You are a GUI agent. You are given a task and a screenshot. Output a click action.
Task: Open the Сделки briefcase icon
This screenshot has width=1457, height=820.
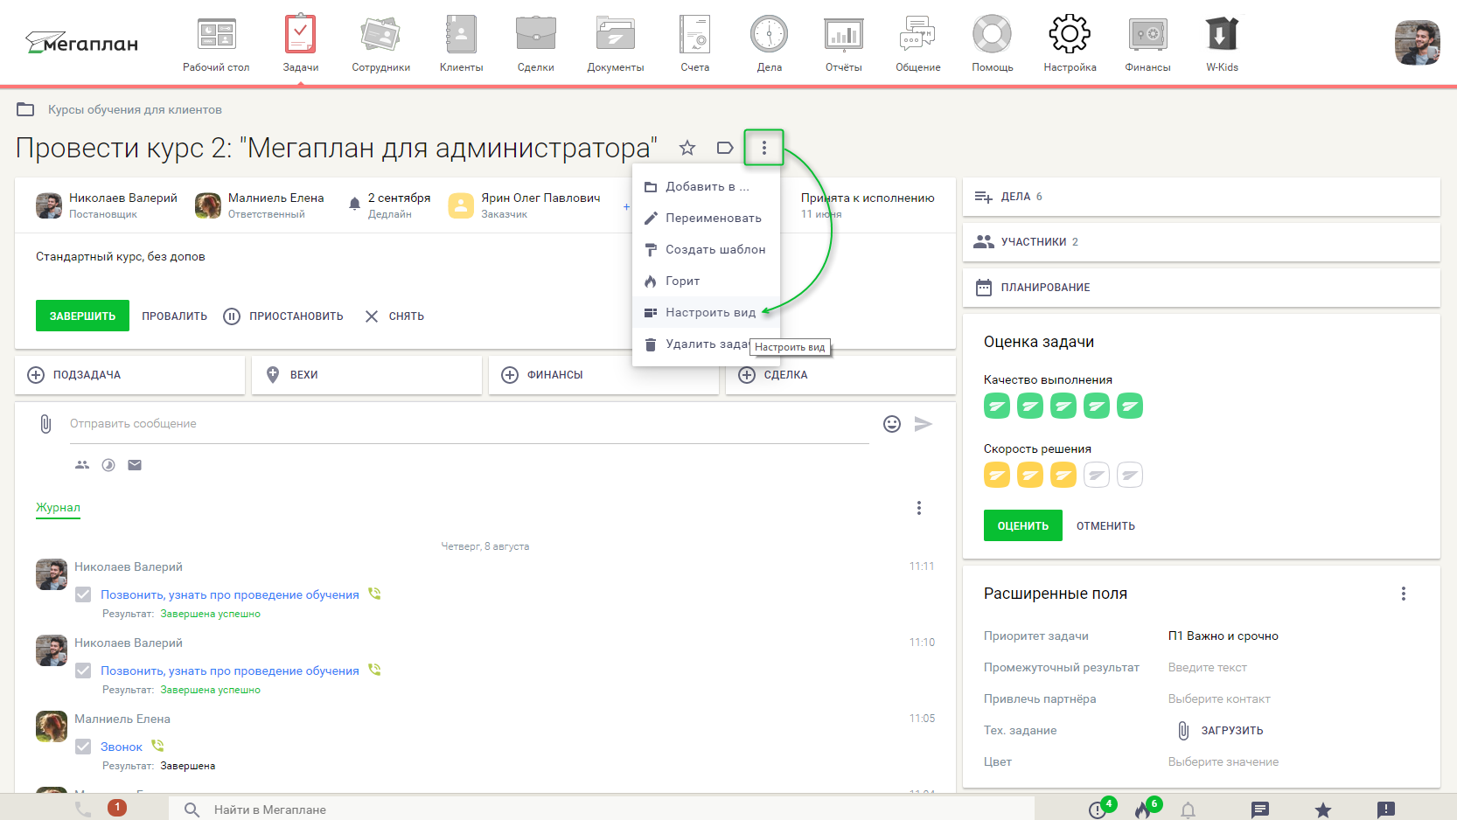pyautogui.click(x=535, y=35)
